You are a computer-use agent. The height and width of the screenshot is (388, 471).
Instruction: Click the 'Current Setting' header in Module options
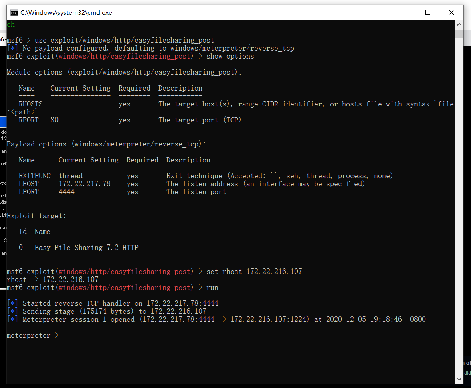[x=81, y=88]
